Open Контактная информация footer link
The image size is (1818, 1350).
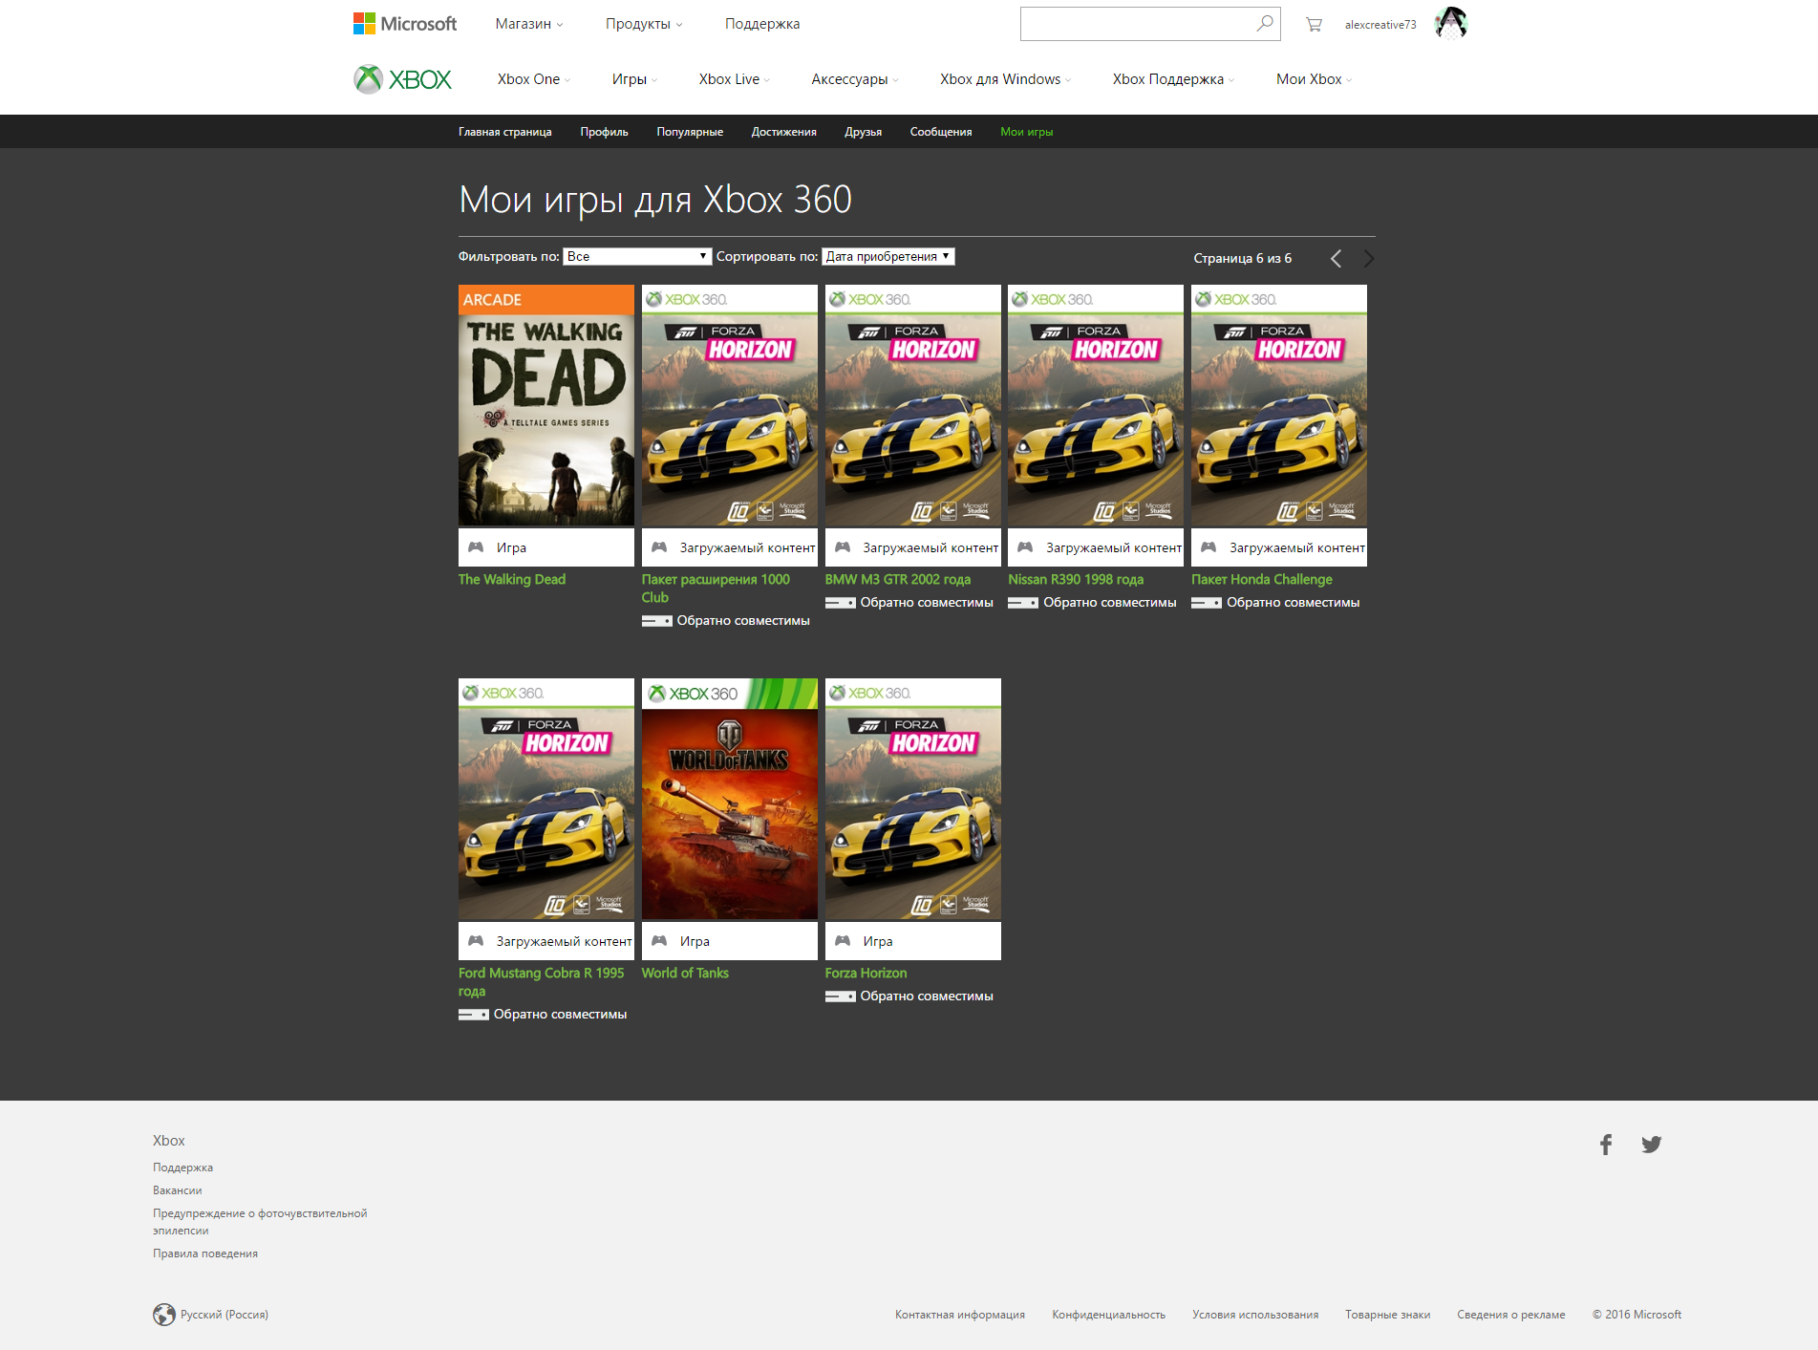click(x=960, y=1315)
